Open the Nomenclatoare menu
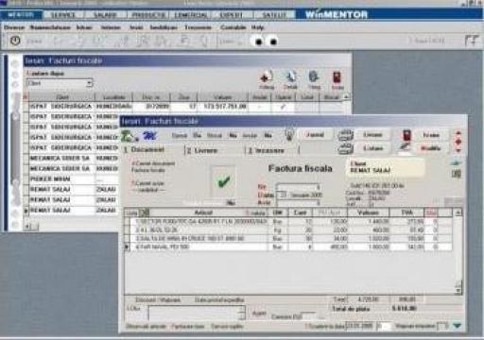Screen dimensions: 484x340 point(50,27)
